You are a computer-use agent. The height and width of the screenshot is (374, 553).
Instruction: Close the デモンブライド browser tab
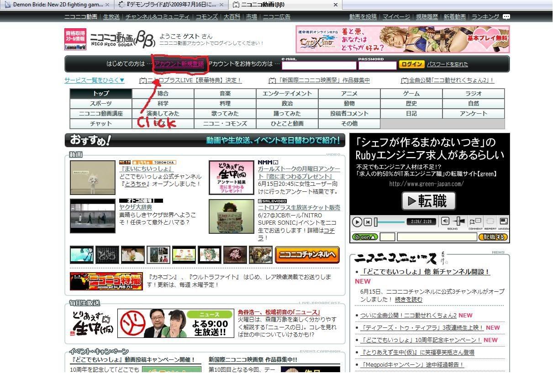click(221, 5)
